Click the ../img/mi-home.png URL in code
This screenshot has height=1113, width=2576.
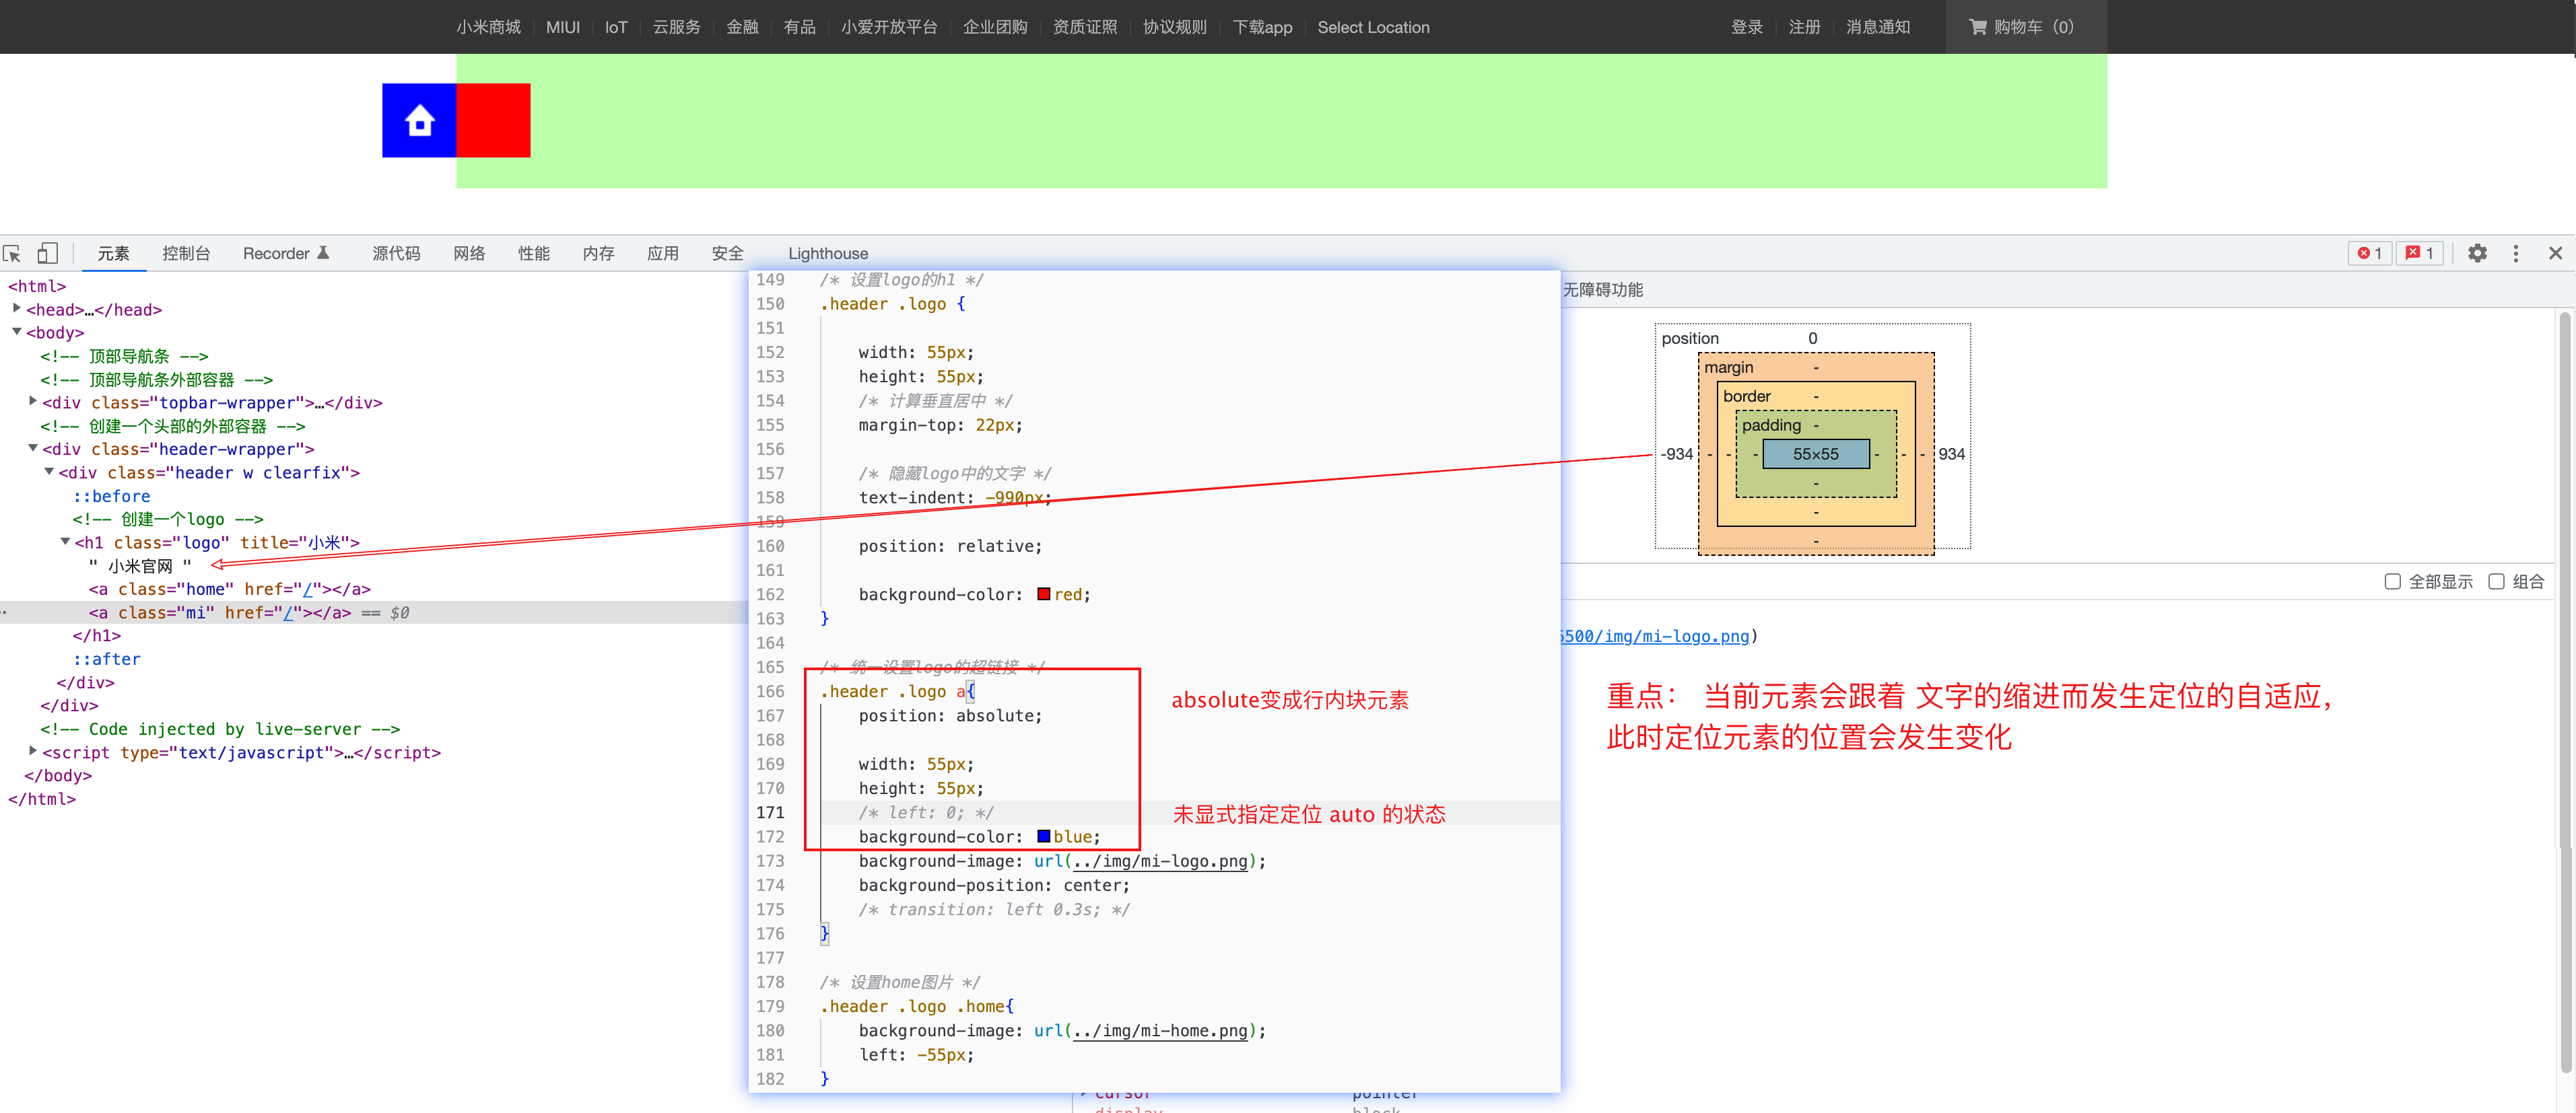click(x=1160, y=1030)
